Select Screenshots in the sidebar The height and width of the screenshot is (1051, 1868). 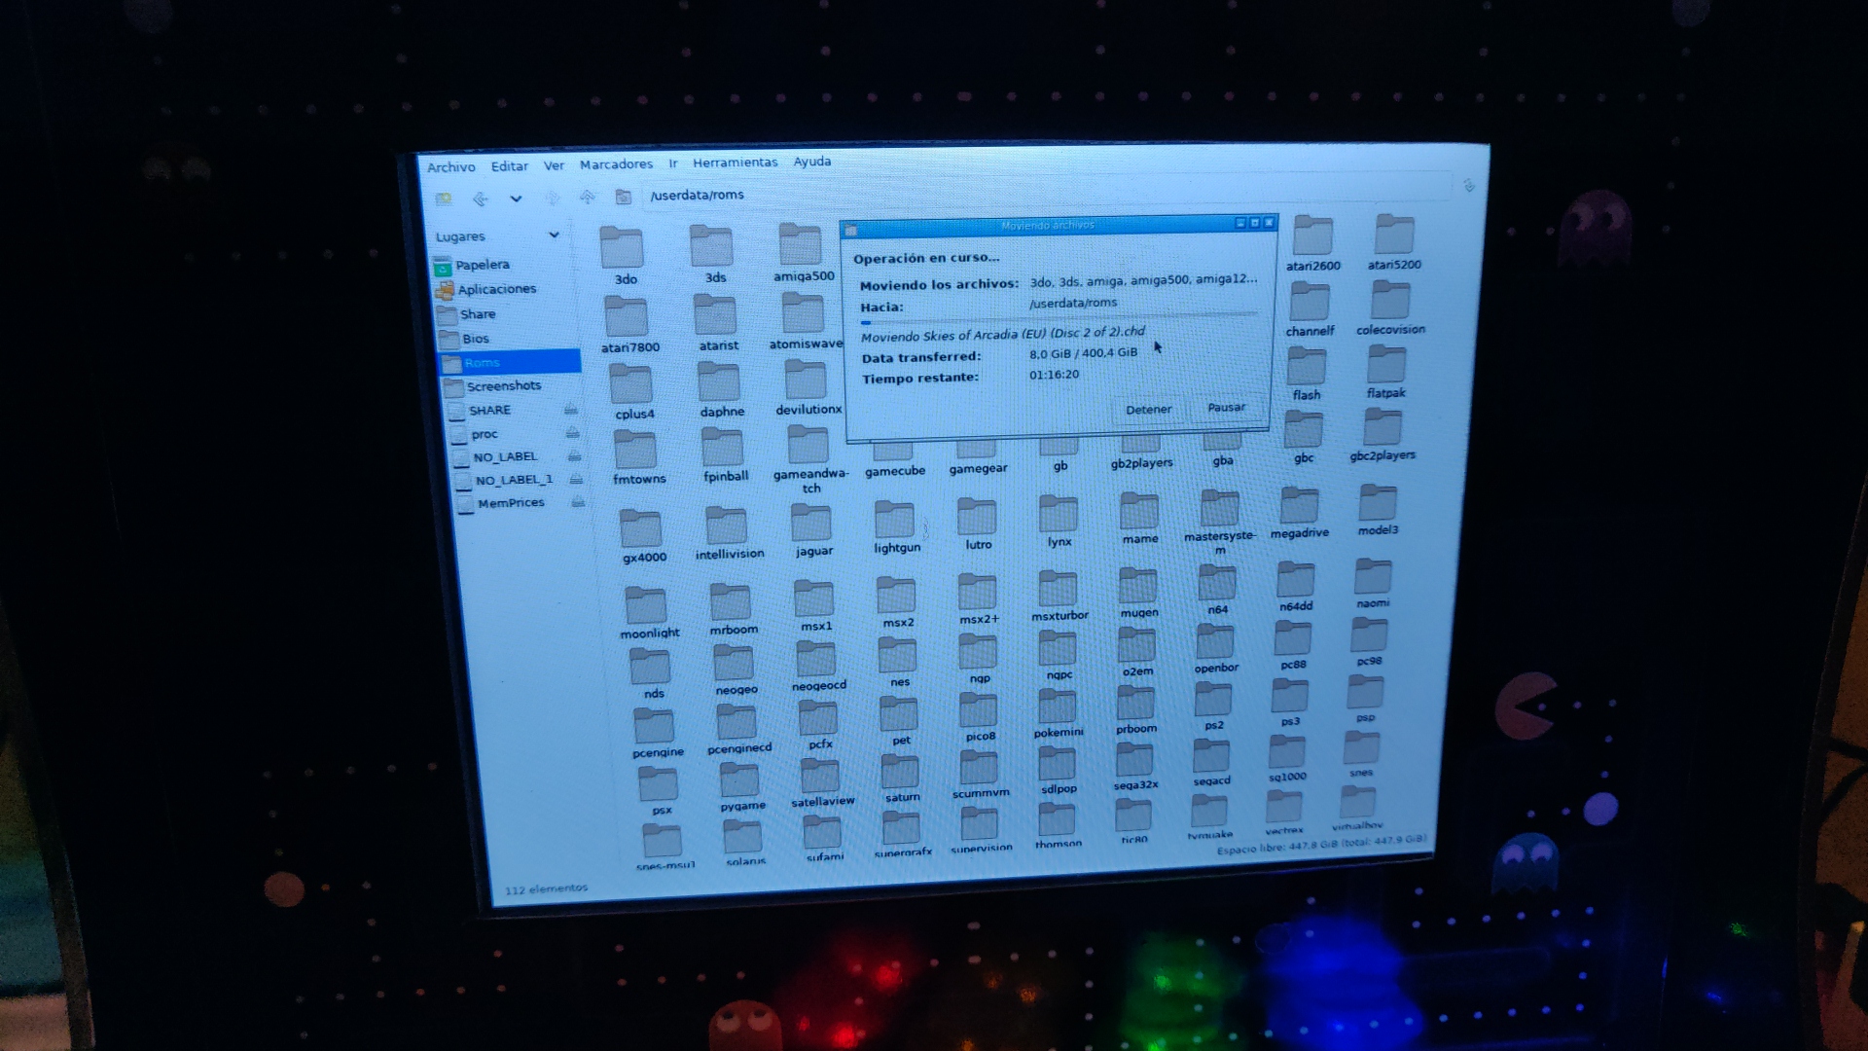[x=503, y=386]
